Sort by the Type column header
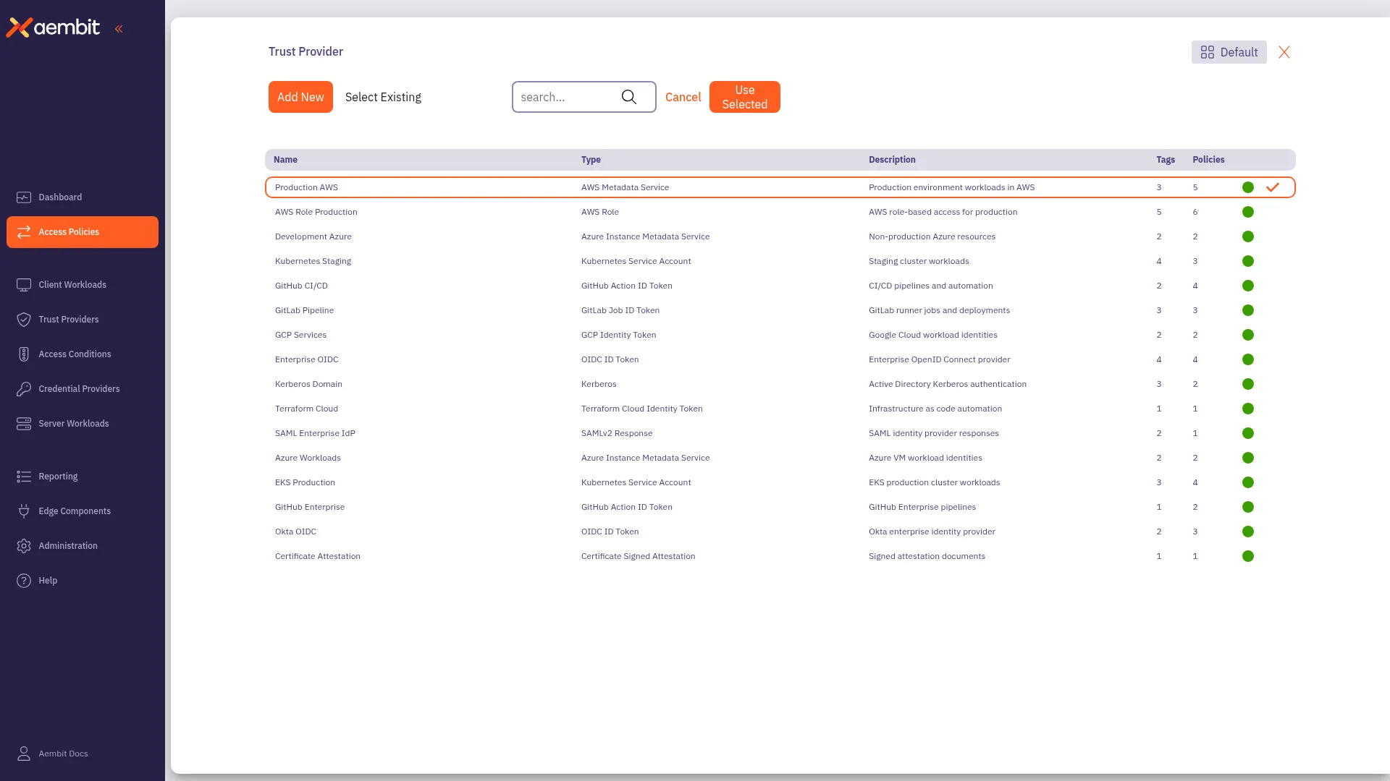The image size is (1390, 781). click(591, 160)
